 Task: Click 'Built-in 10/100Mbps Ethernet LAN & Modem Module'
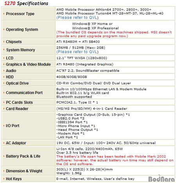[x=101, y=89]
